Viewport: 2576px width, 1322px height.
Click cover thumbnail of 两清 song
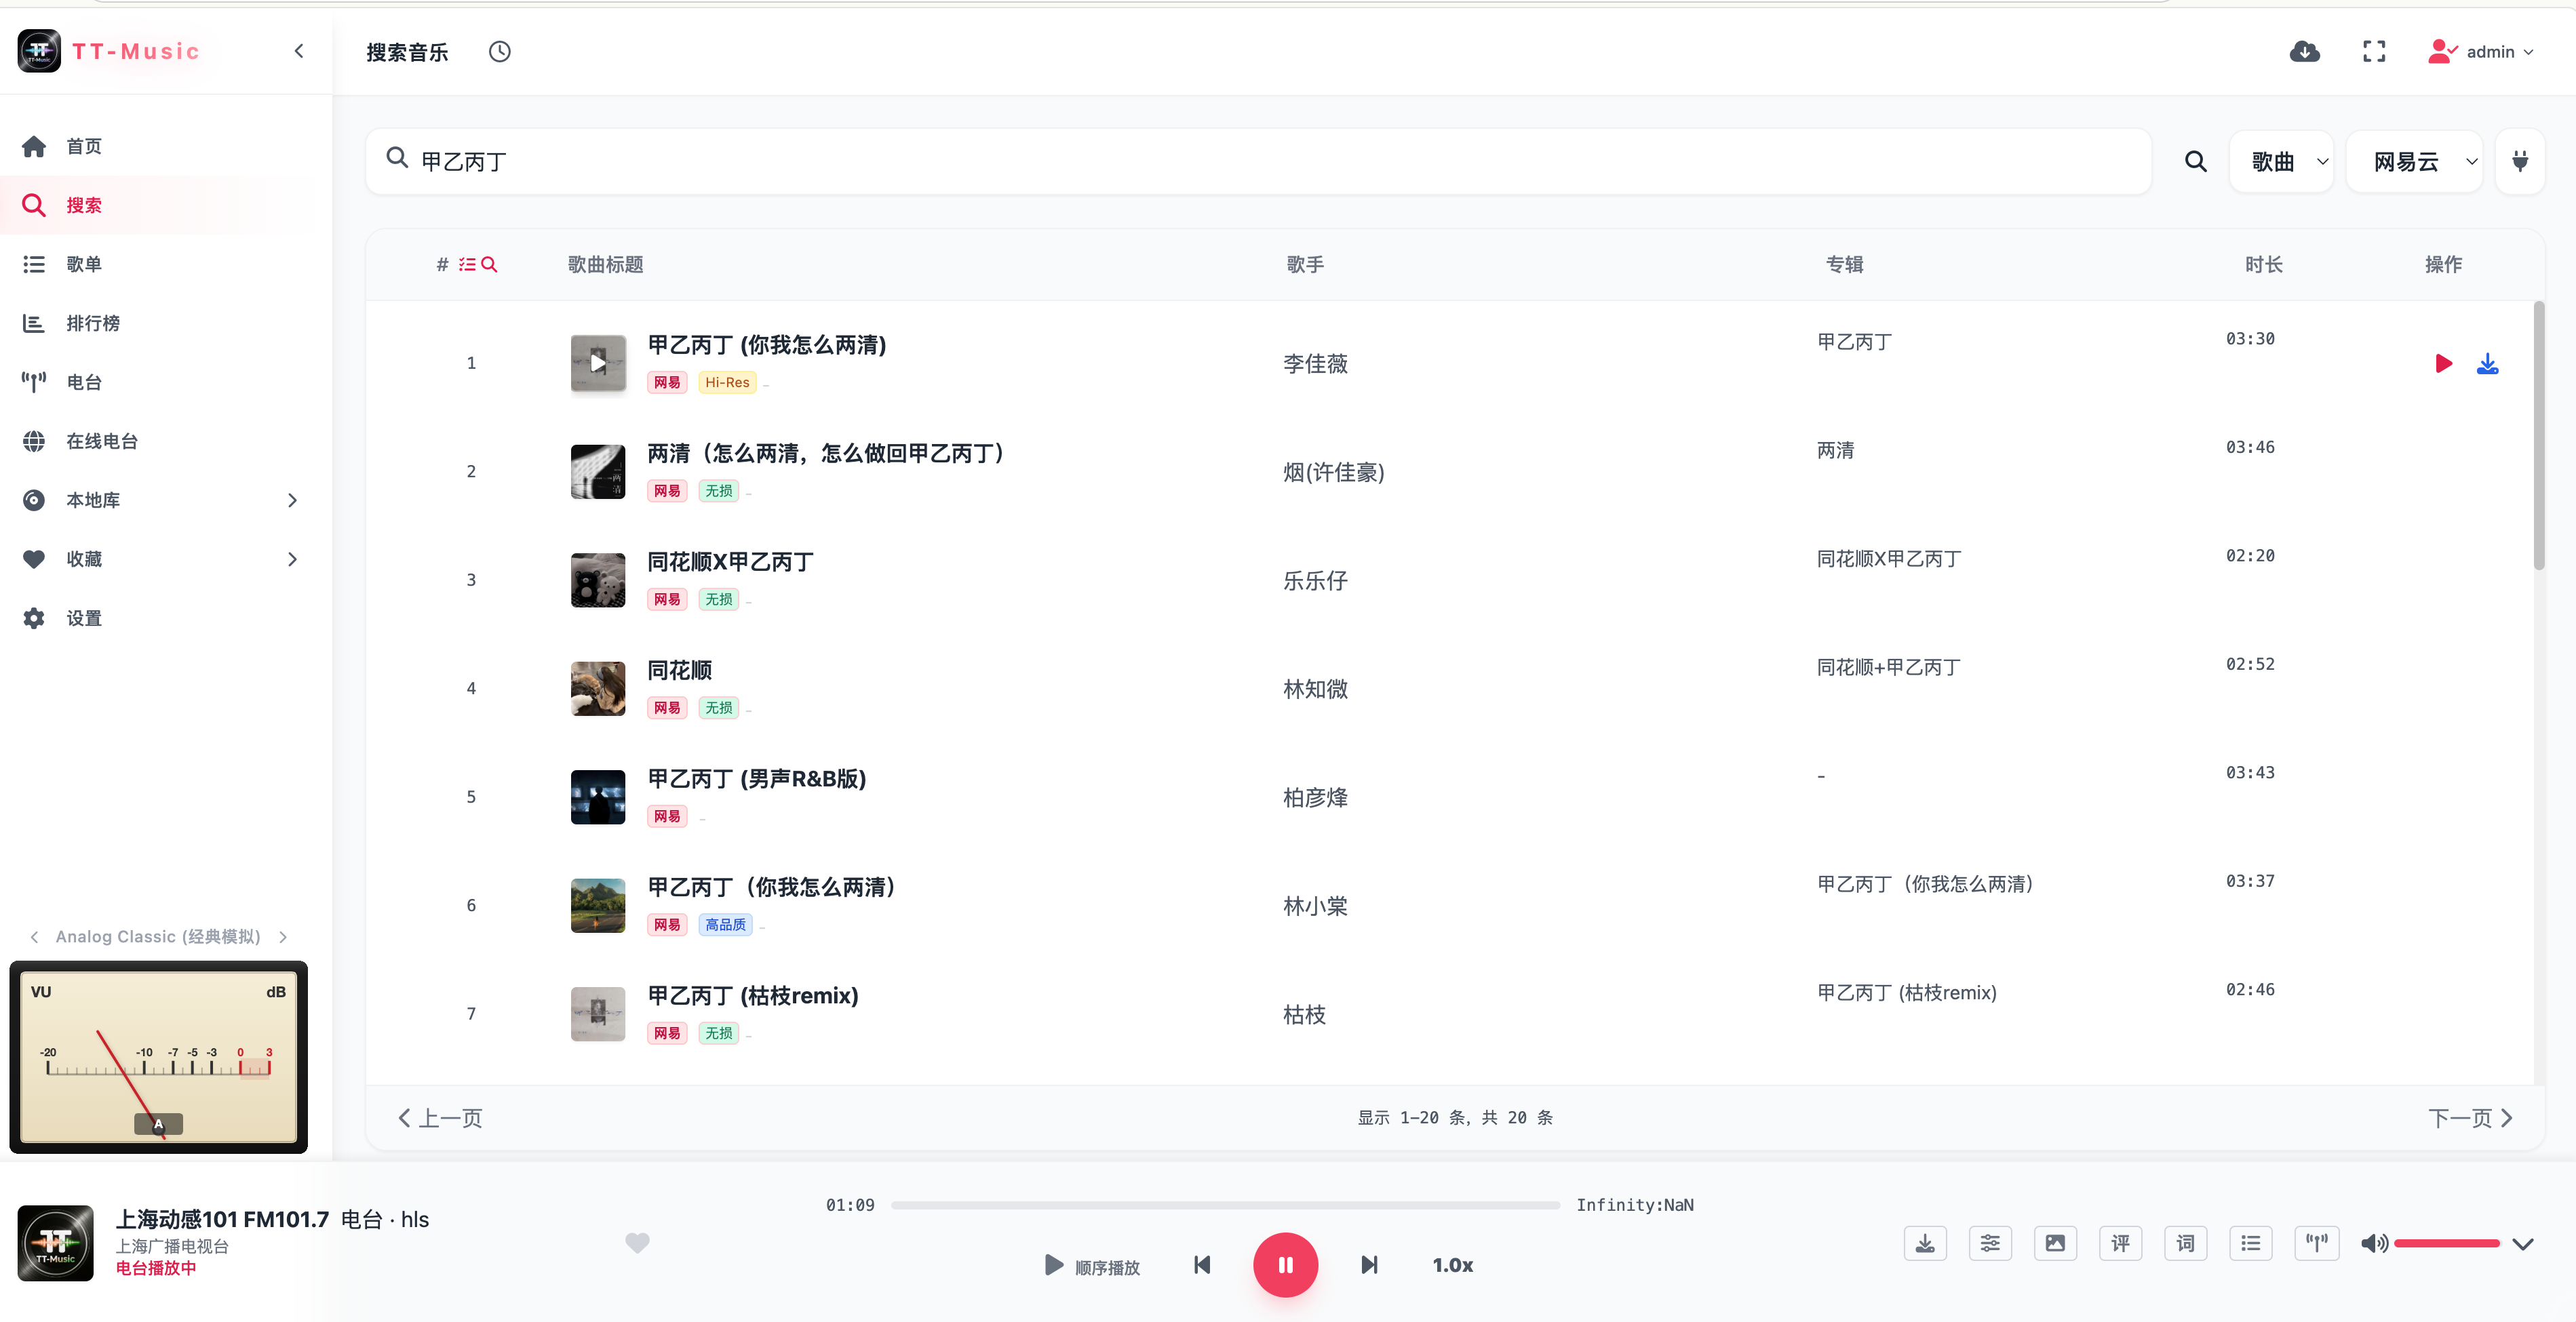coord(597,472)
